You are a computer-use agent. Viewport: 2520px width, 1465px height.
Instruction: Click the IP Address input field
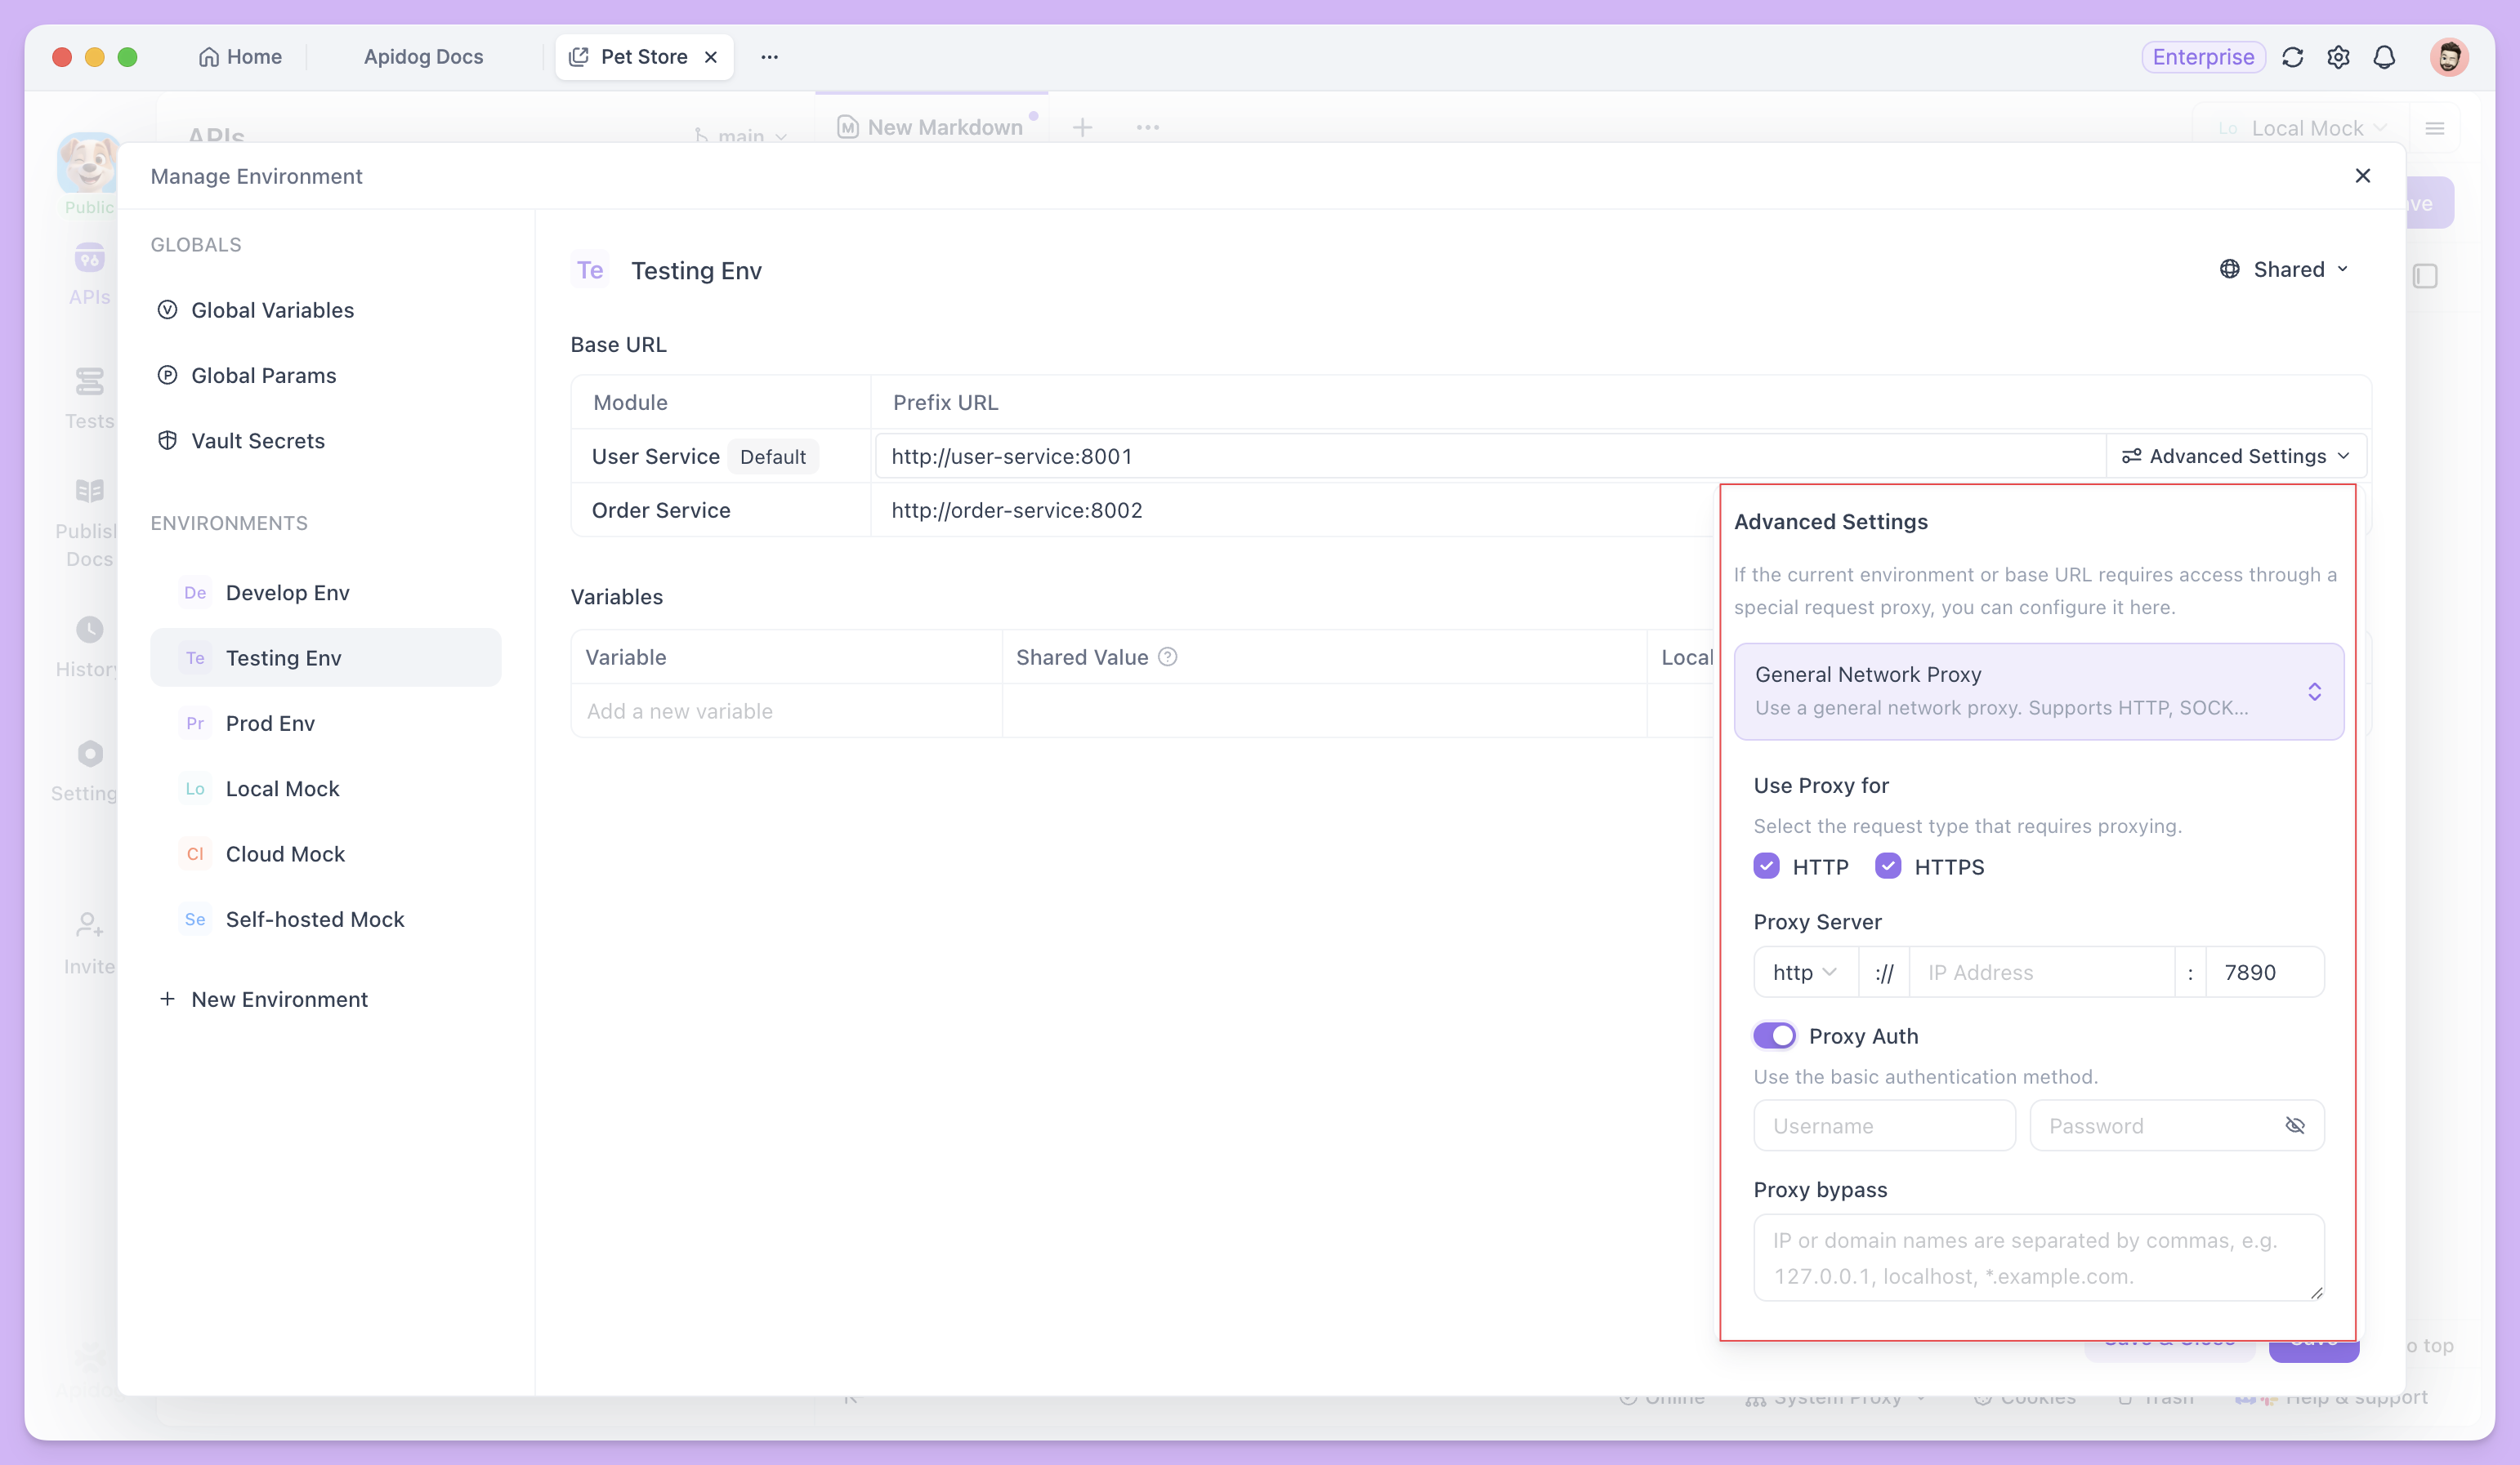coord(2040,971)
